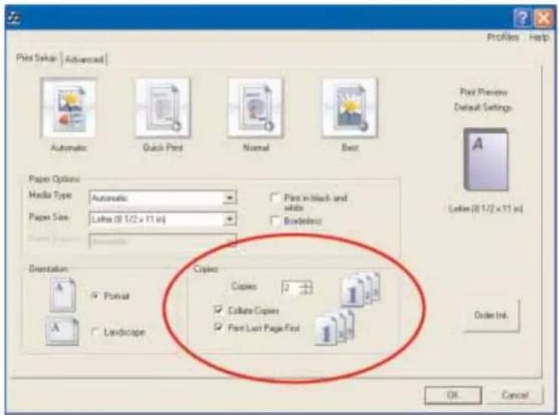Select the Automatic print quality icon

pyautogui.click(x=69, y=107)
